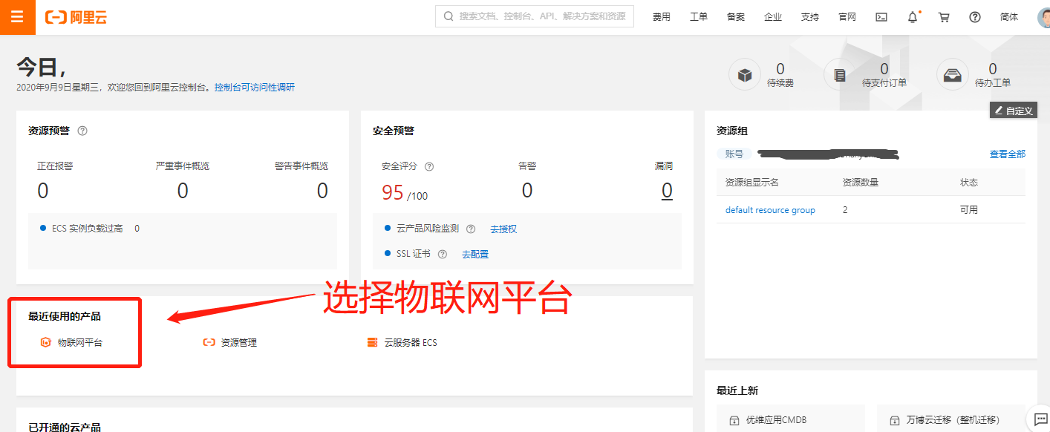Click the 优维应用CMDB package icon
This screenshot has height=432, width=1050.
[734, 420]
